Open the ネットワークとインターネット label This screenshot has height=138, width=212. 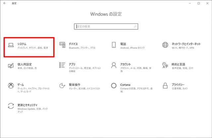(186, 44)
